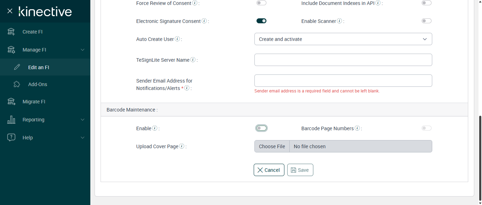The width and height of the screenshot is (482, 205).
Task: Click the Edit an FI pencil icon
Action: coord(17,67)
